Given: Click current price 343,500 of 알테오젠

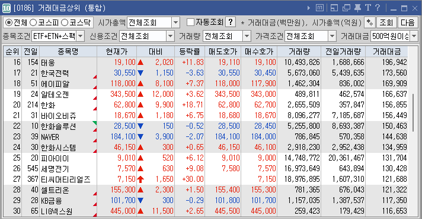Looking at the screenshot, I should pos(123,94).
